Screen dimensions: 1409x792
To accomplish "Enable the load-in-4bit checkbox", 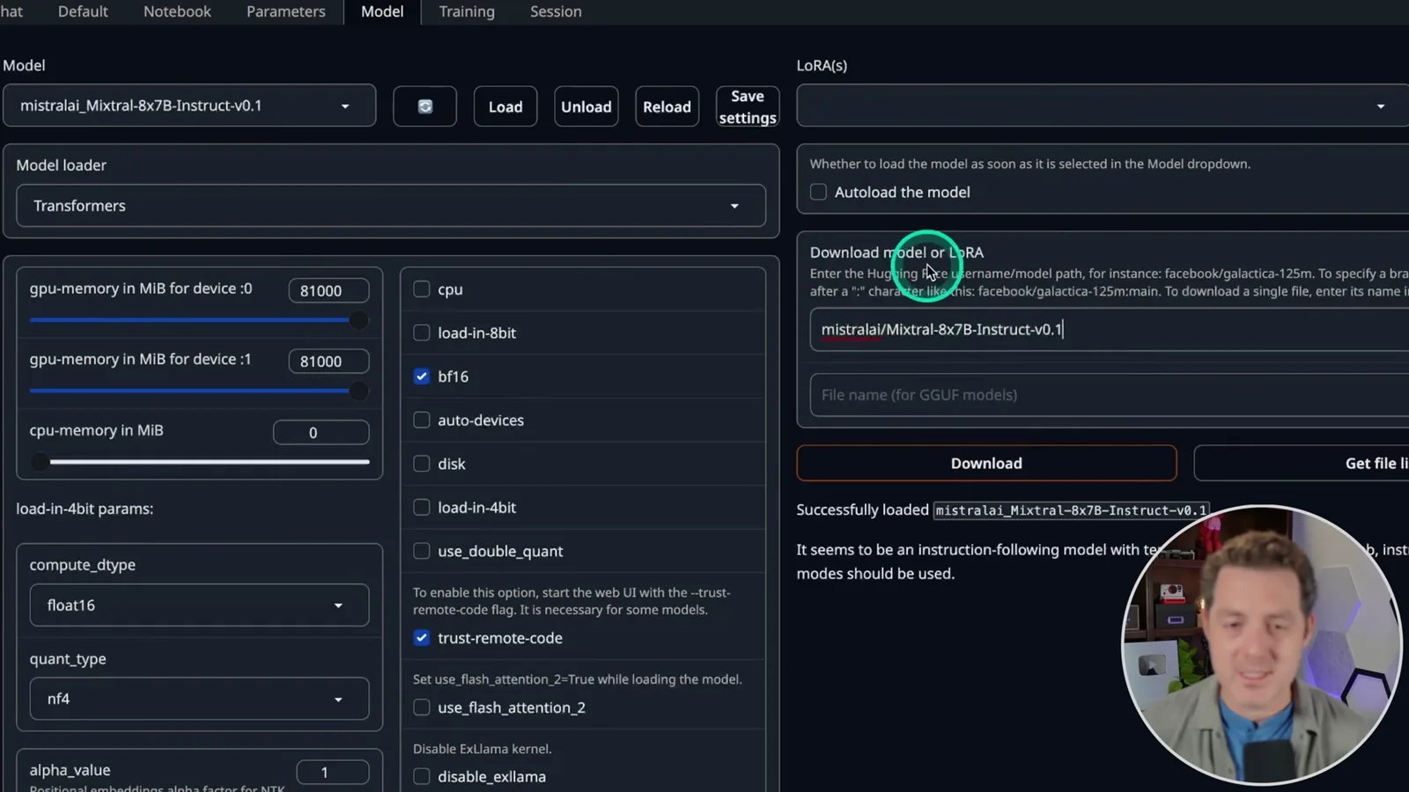I will [x=422, y=508].
